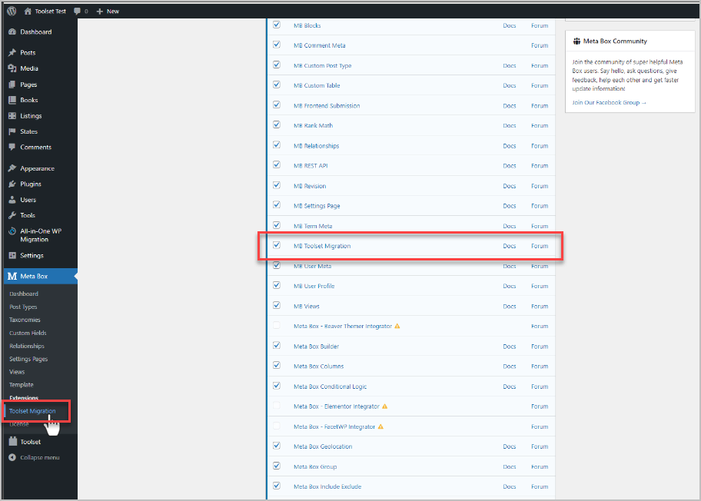701x501 pixels.
Task: Click the Media icon in sidebar
Action: (12, 68)
